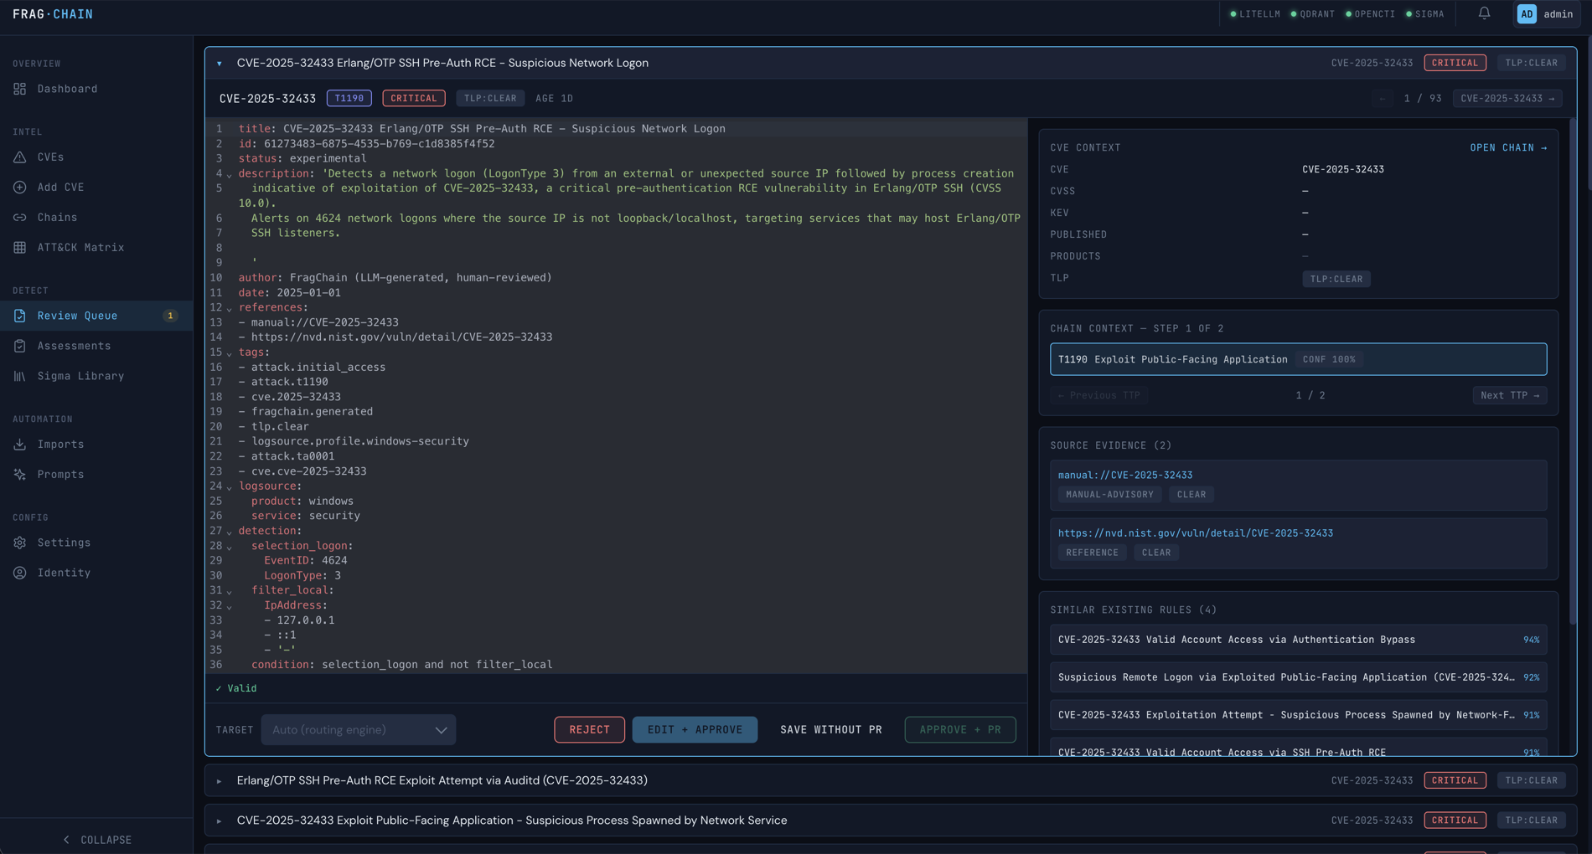Open similar rule Suspicious Remote Logon via Exploited

pos(1298,677)
